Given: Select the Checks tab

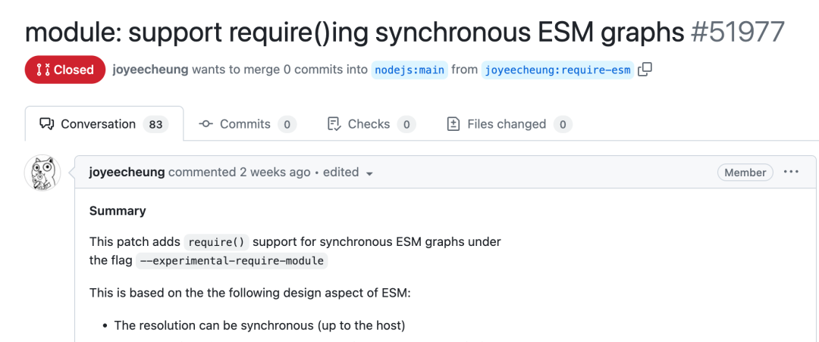Looking at the screenshot, I should point(369,124).
